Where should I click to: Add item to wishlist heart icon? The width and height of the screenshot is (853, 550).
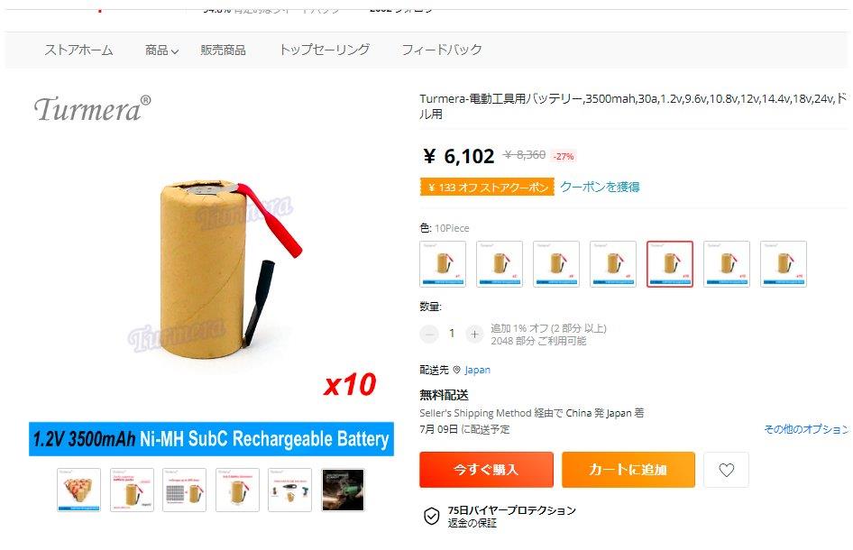pyautogui.click(x=726, y=470)
